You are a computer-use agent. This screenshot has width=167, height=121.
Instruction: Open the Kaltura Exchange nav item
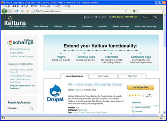pyautogui.click(x=121, y=26)
